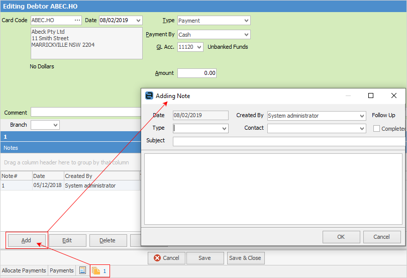The width and height of the screenshot is (407, 278).
Task: Click OK in Adding Note dialog
Action: (x=341, y=237)
